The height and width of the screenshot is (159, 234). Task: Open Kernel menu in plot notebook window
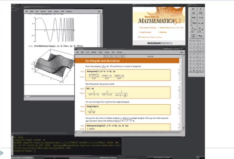[x=56, y=11]
